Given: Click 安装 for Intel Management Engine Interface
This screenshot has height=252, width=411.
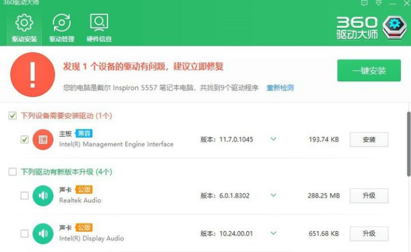Looking at the screenshot, I should (x=369, y=140).
